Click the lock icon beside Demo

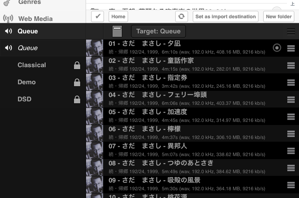pos(77,82)
